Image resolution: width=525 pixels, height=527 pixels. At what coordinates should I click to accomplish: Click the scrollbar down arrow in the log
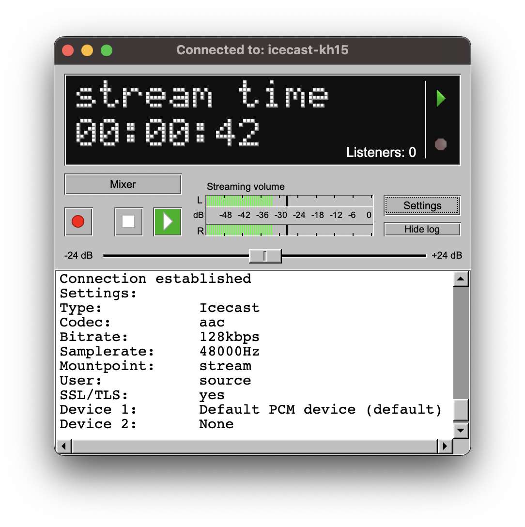(x=460, y=430)
